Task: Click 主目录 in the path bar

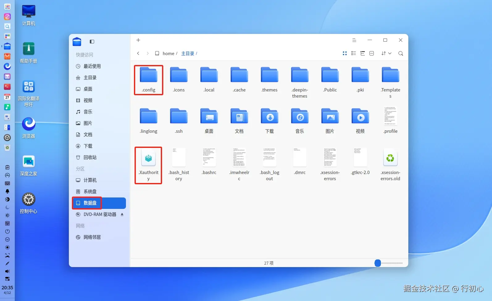Action: (188, 54)
